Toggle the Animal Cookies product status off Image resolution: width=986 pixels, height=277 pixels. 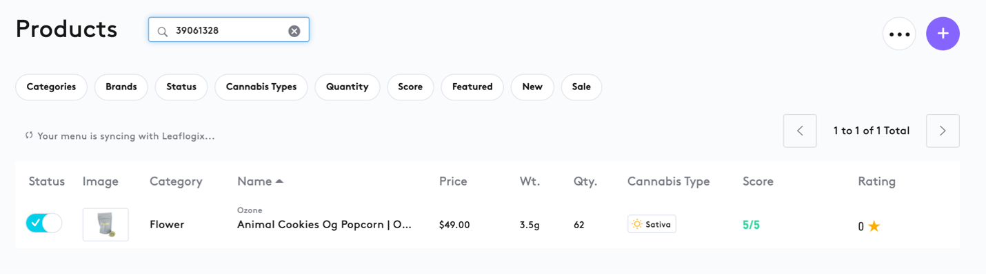pyautogui.click(x=44, y=223)
